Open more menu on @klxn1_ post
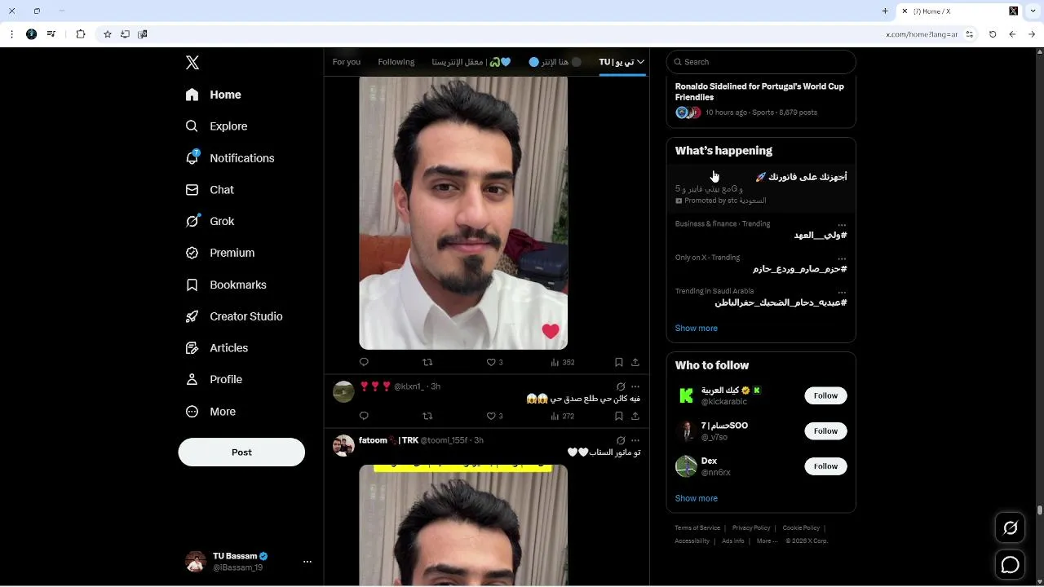This screenshot has width=1044, height=587. tap(635, 386)
